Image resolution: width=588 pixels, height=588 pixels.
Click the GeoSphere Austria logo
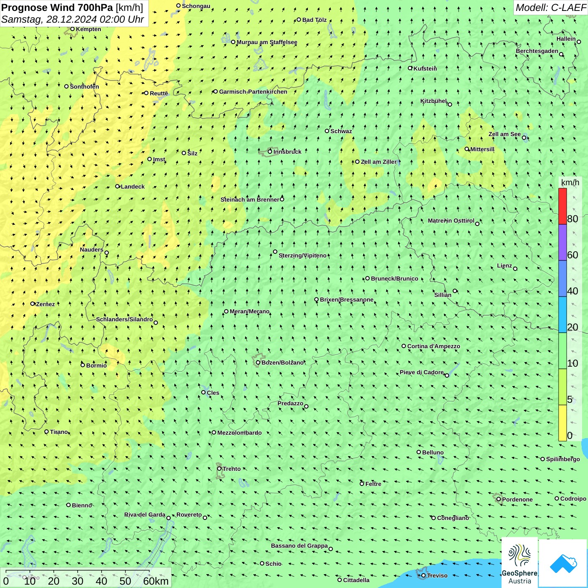coord(520,563)
